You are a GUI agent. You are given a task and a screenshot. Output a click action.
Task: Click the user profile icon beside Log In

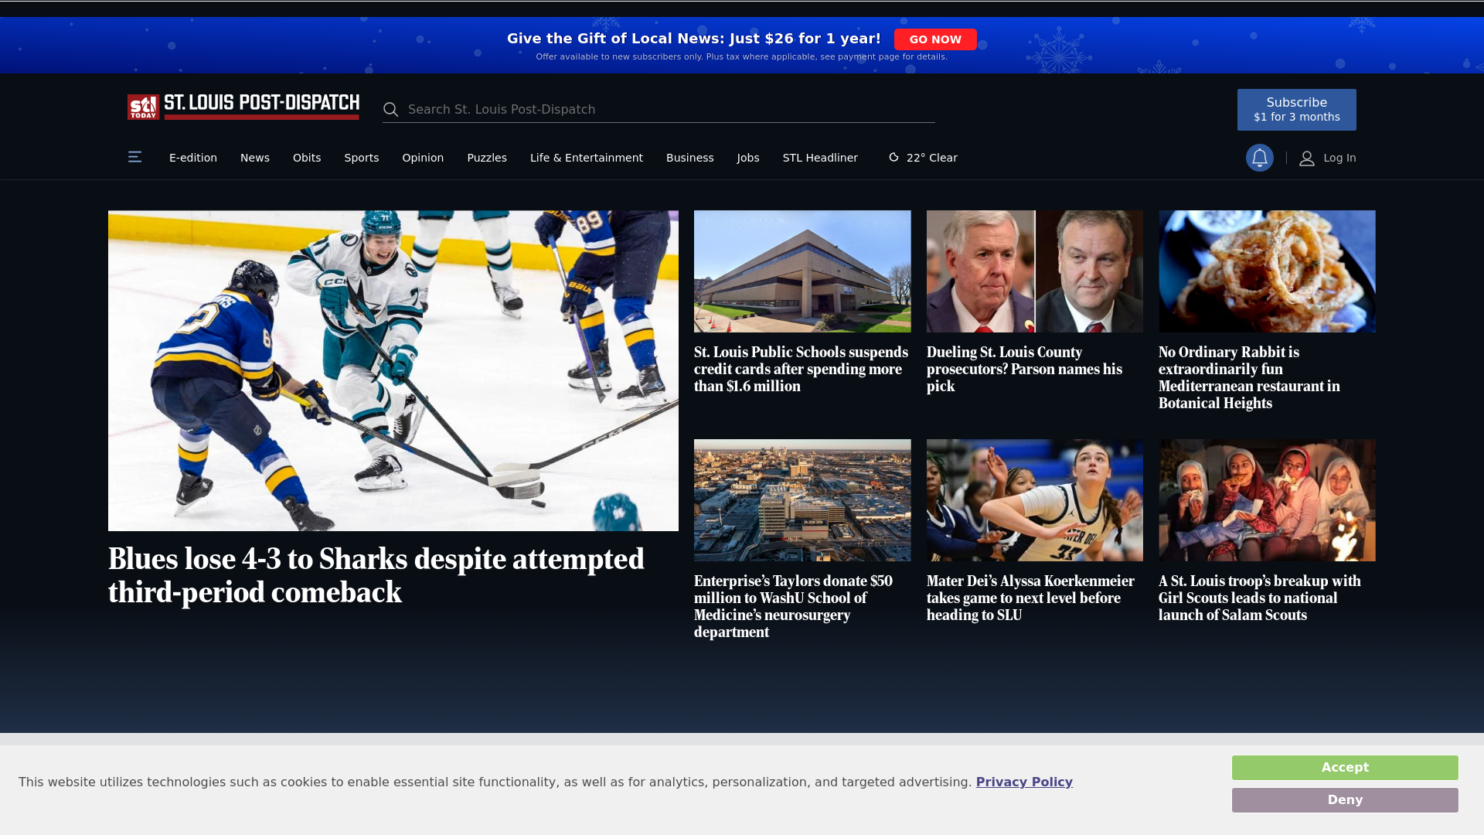point(1307,158)
